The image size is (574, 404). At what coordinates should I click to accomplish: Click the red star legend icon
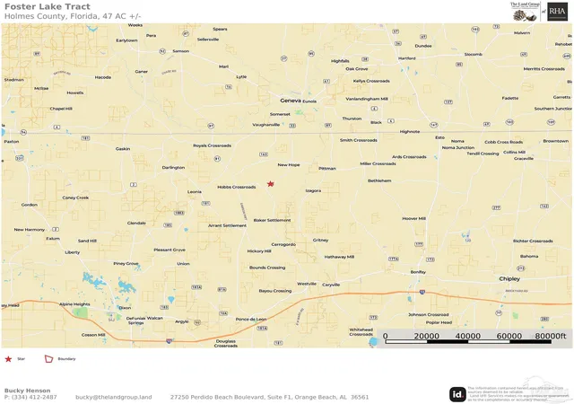(x=8, y=359)
